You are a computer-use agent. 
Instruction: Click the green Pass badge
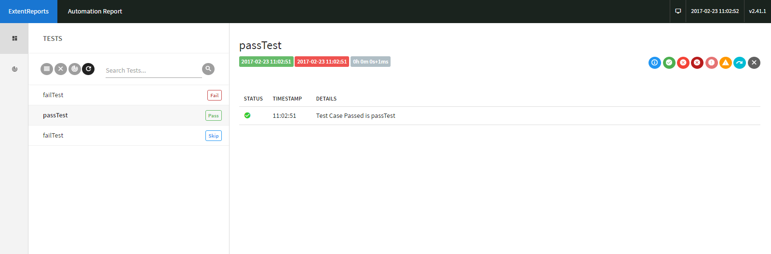point(214,115)
